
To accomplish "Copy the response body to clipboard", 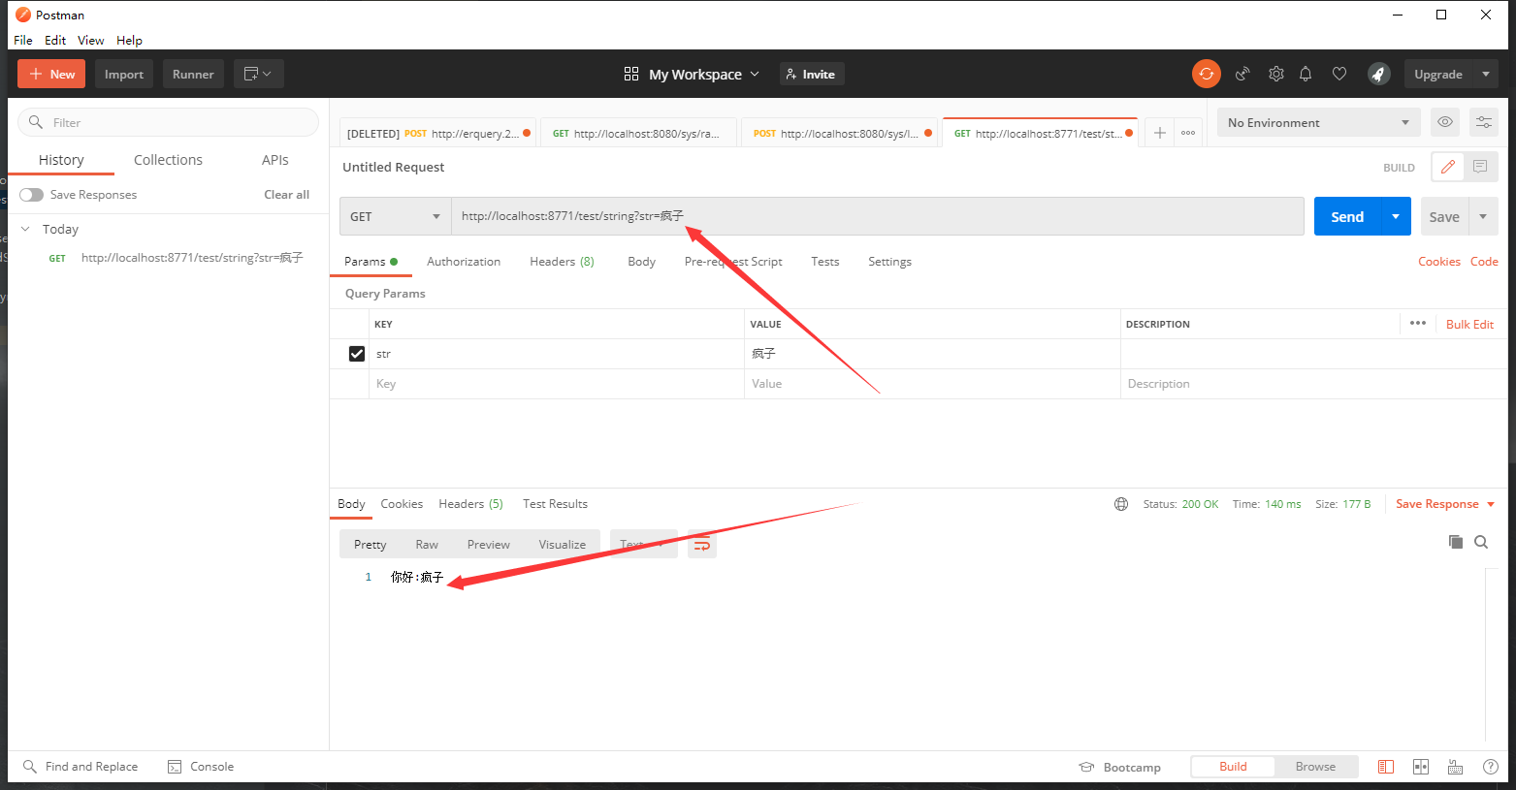I will coord(1455,542).
